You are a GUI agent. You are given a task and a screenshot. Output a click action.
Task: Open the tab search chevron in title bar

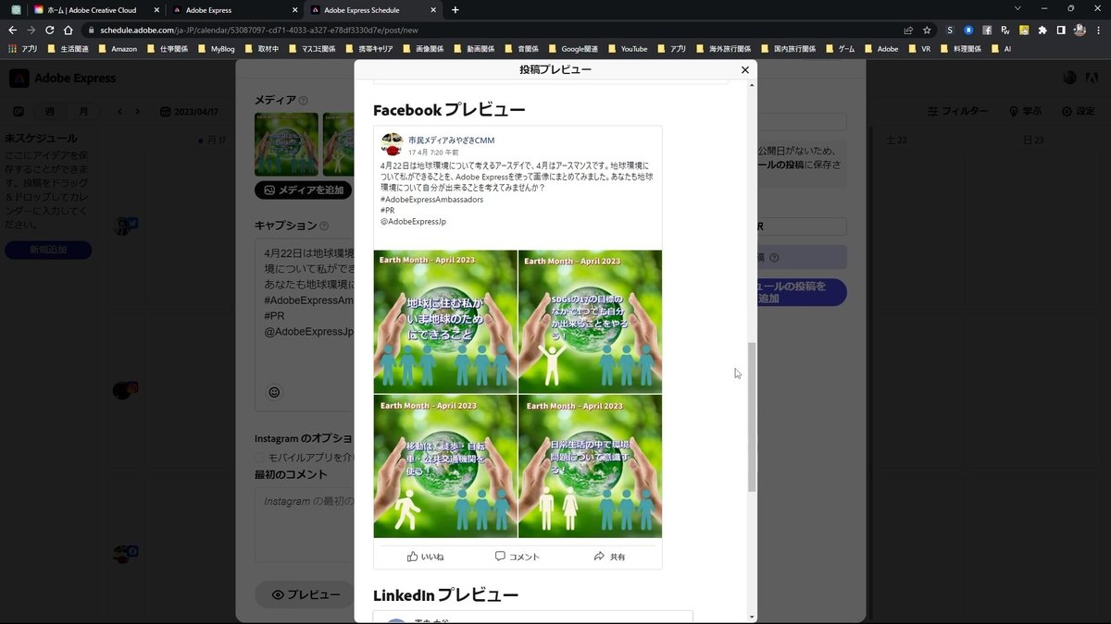coord(1017,8)
